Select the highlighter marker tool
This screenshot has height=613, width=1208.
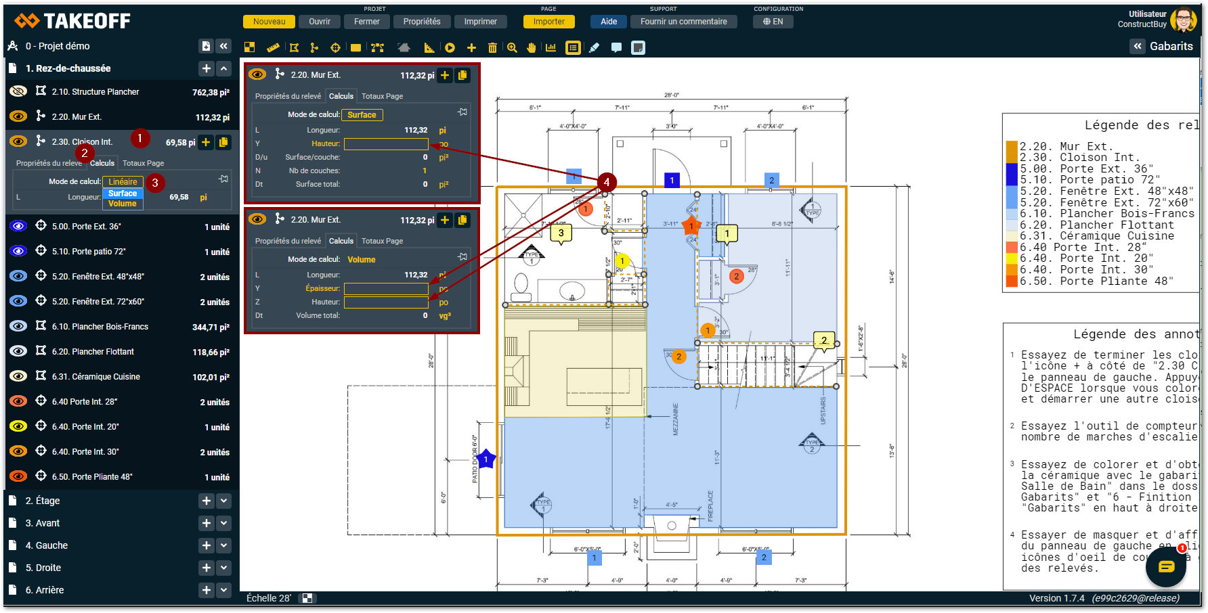point(594,47)
